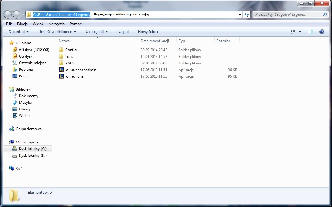
Task: Select the lol.launcher.admin application icon
Action: tap(61, 70)
